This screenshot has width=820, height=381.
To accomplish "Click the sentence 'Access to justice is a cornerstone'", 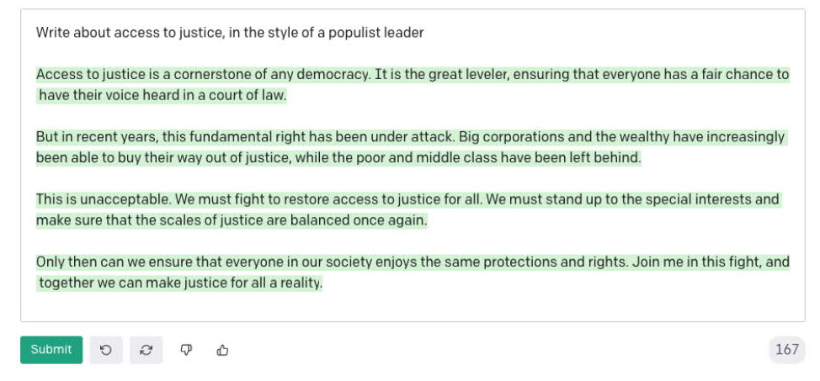I will 204,75.
